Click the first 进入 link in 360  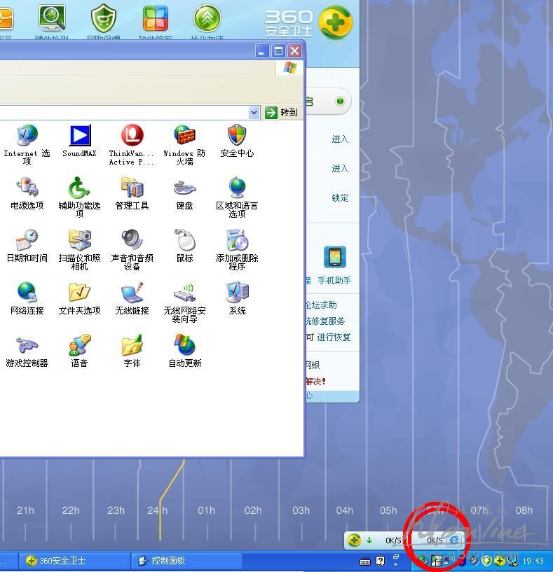point(340,139)
